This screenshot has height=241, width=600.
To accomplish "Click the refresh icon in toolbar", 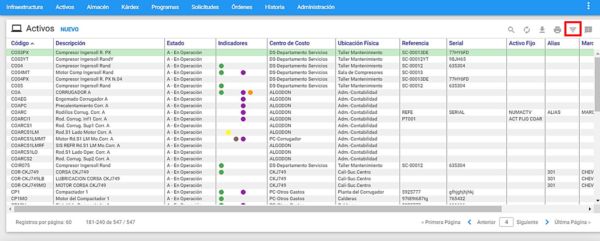I will coord(527,30).
